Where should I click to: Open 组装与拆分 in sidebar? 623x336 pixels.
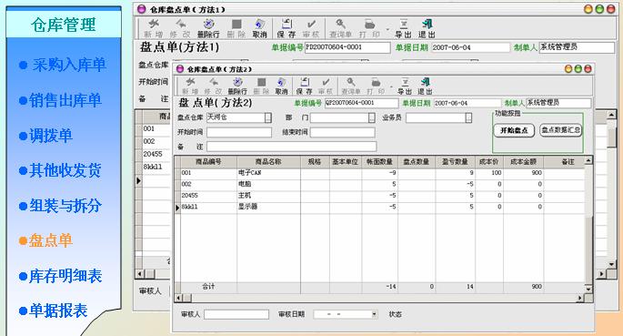(x=65, y=206)
